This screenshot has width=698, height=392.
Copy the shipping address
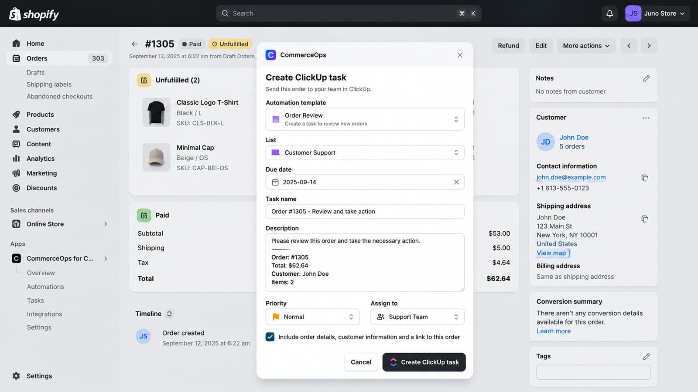(x=644, y=219)
